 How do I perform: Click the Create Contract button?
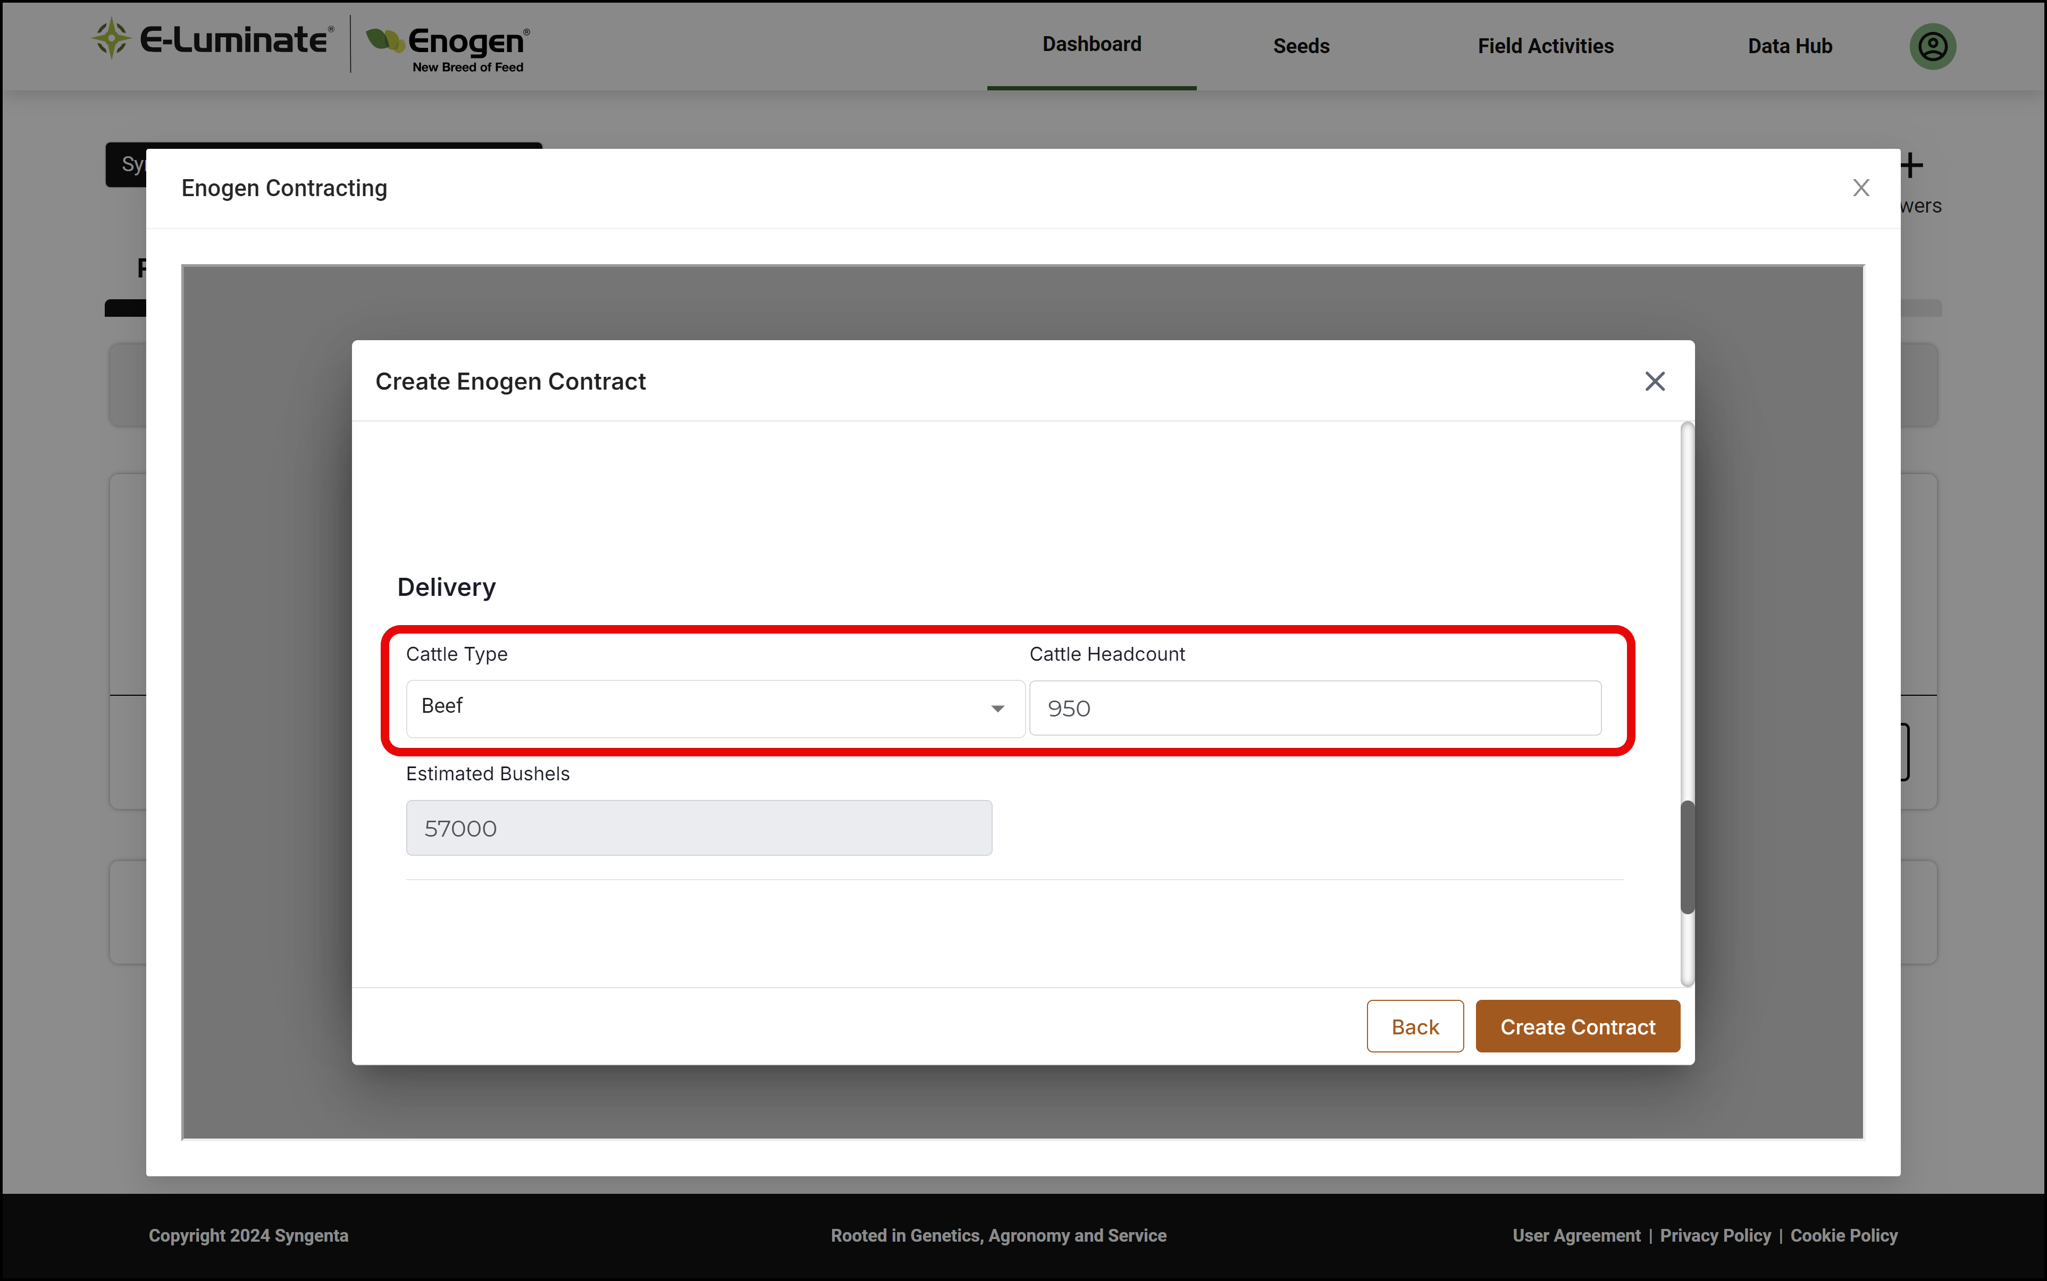coord(1577,1026)
